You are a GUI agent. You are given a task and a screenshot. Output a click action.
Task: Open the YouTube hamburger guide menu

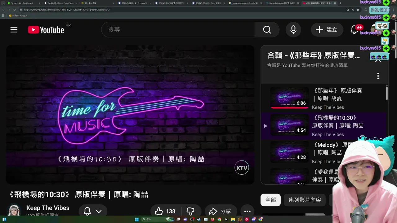point(14,30)
